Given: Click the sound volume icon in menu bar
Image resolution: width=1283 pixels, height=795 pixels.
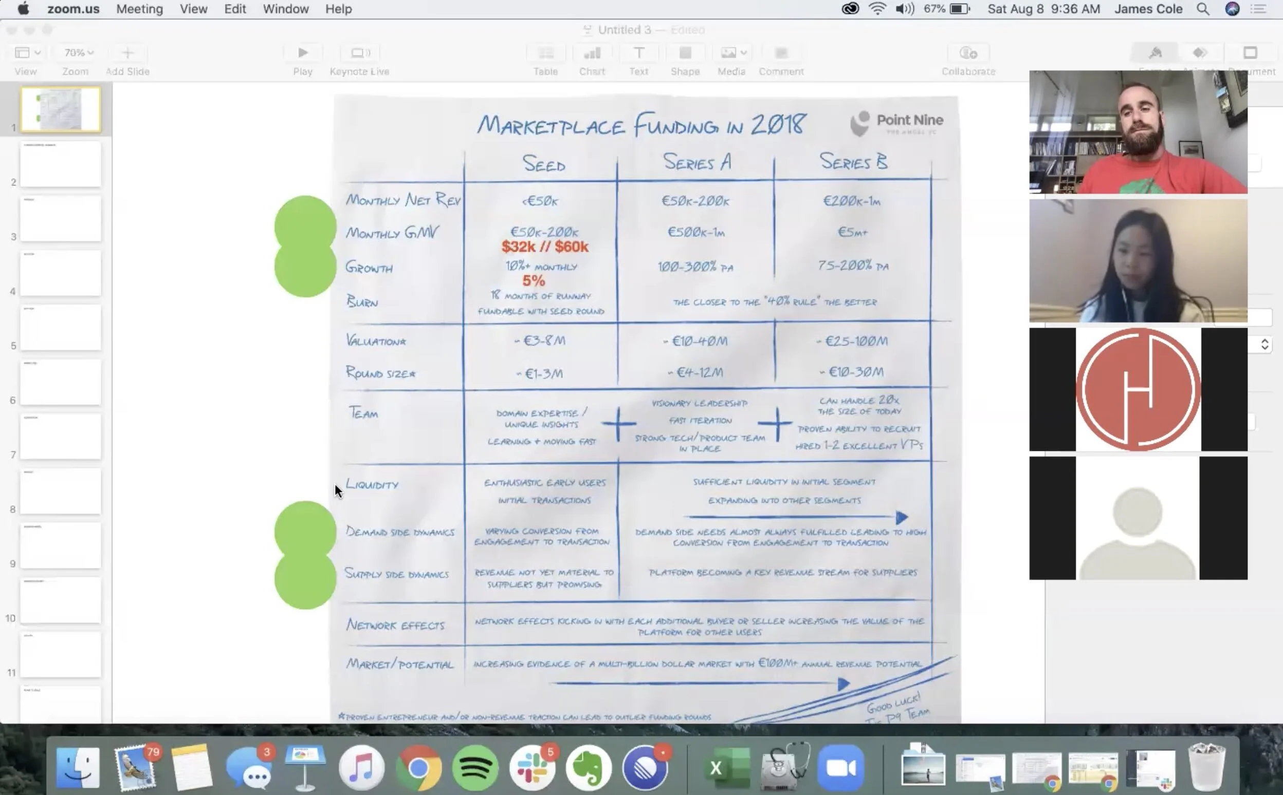Looking at the screenshot, I should point(904,9).
